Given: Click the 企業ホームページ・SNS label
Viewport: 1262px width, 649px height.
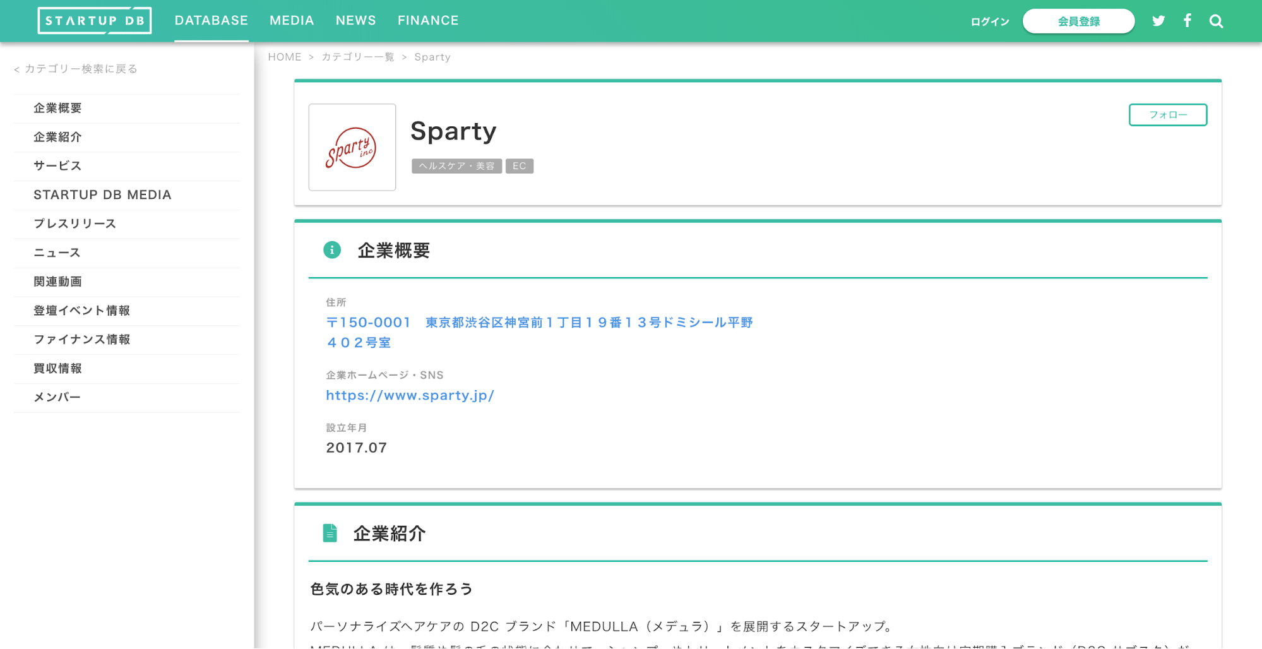Looking at the screenshot, I should (x=385, y=375).
